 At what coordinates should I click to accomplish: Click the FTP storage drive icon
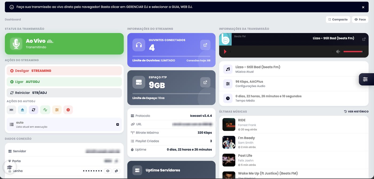coord(139,82)
